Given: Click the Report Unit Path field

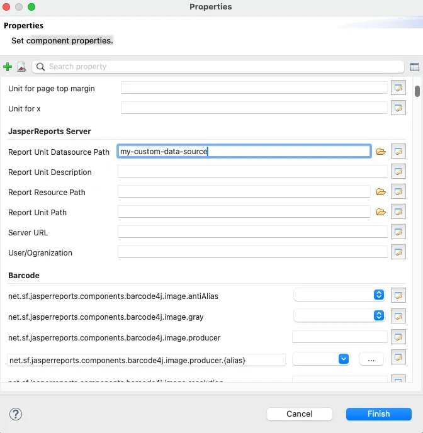Looking at the screenshot, I should tap(244, 212).
